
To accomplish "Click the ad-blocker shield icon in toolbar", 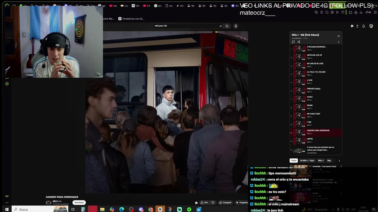I will (332, 12).
